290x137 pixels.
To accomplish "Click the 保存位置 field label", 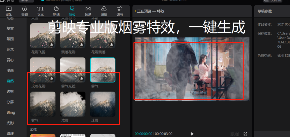I will pyautogui.click(x=265, y=33).
